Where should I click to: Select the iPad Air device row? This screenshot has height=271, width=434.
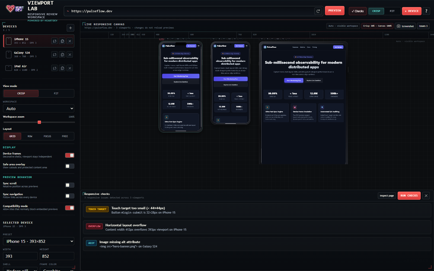click(x=39, y=68)
